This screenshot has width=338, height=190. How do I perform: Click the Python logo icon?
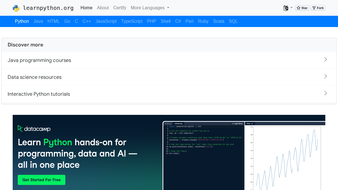coord(16,8)
